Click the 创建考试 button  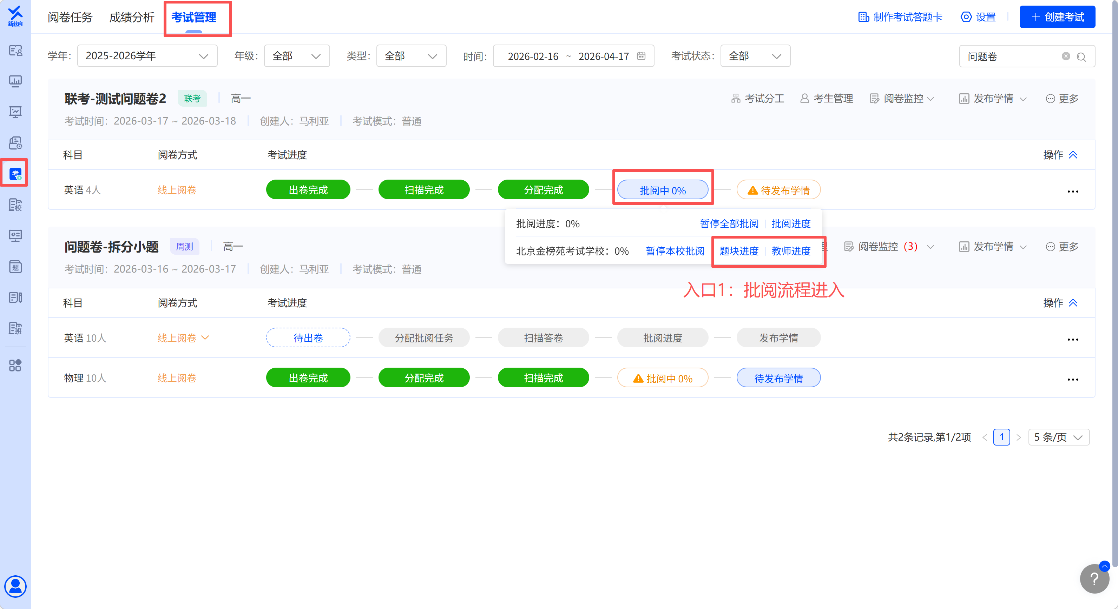(x=1057, y=17)
